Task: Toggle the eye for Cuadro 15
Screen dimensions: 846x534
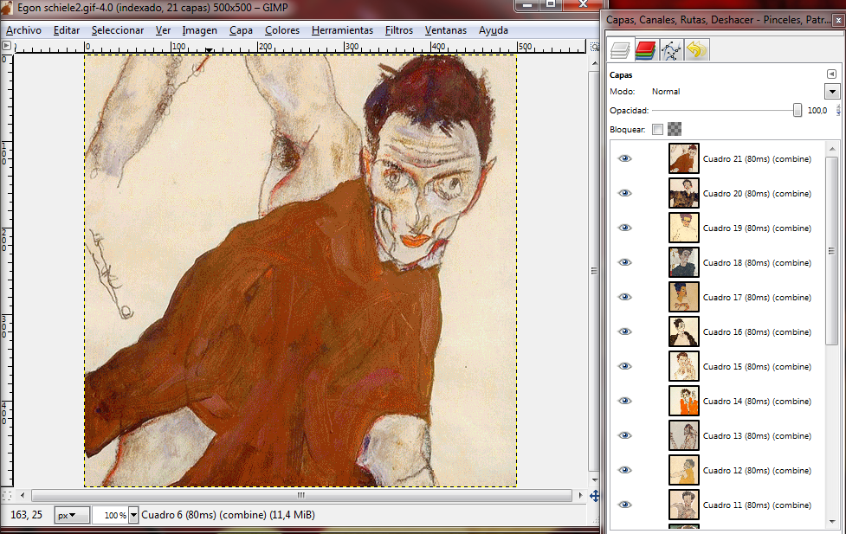Action: pyautogui.click(x=625, y=366)
